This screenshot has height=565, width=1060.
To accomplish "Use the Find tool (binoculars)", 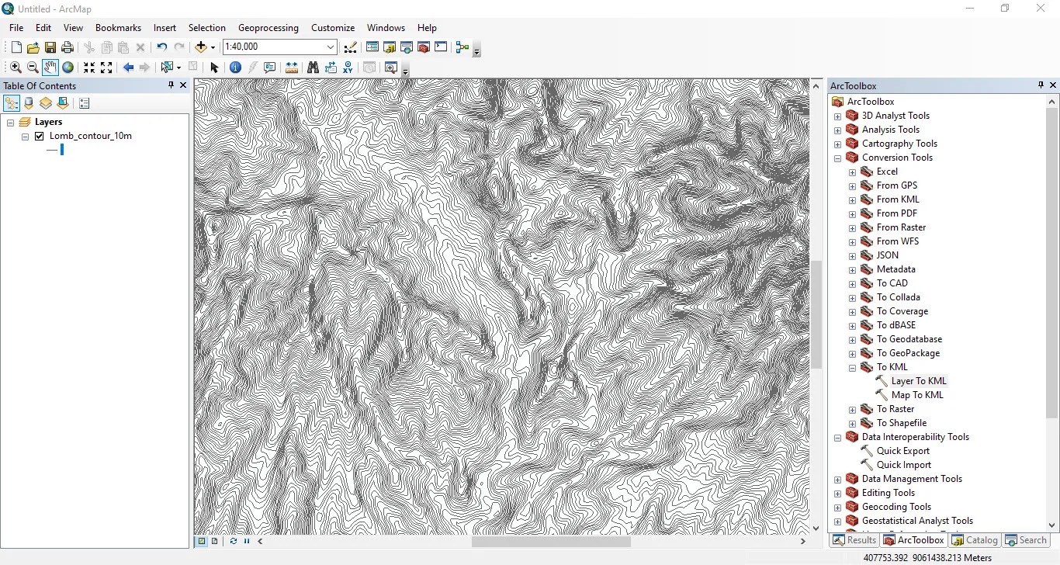I will 313,68.
